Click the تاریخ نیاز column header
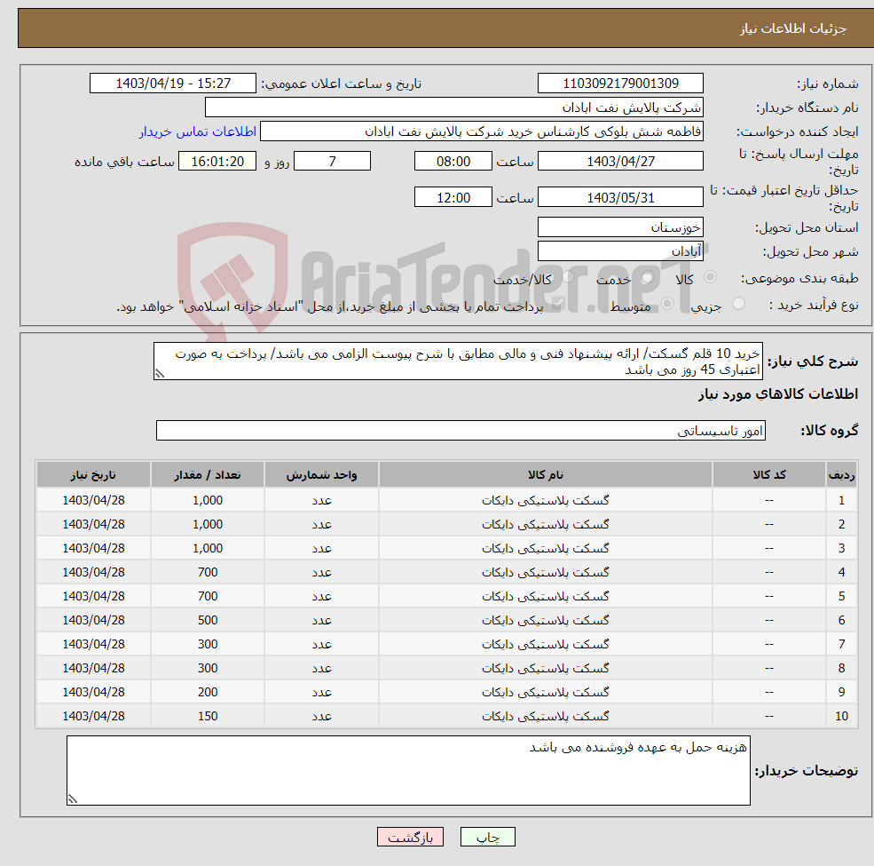Viewport: 874px width, 866px height. pos(93,474)
